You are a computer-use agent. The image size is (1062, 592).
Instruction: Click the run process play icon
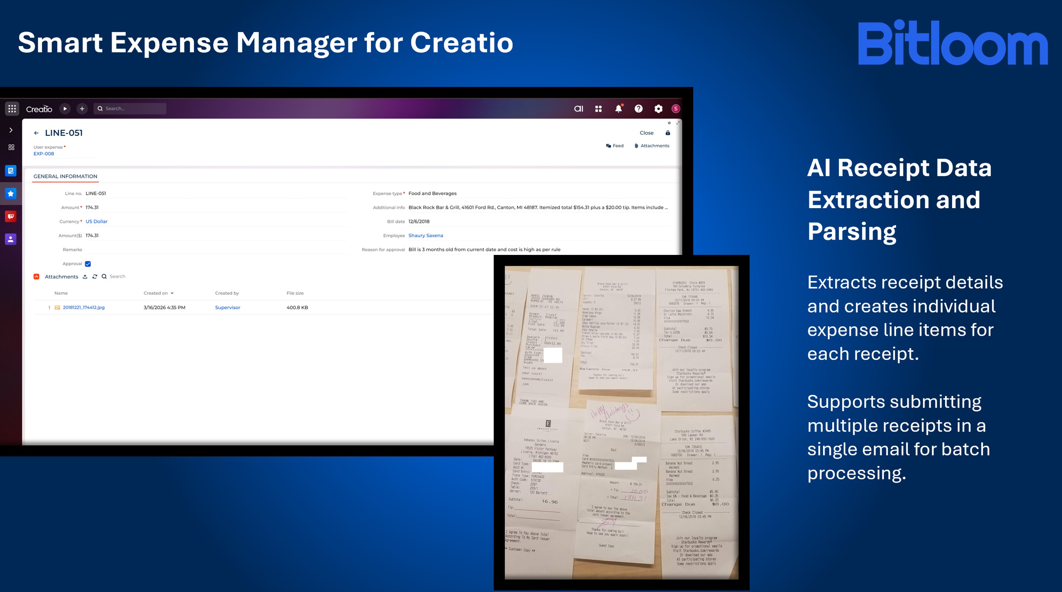(x=65, y=109)
